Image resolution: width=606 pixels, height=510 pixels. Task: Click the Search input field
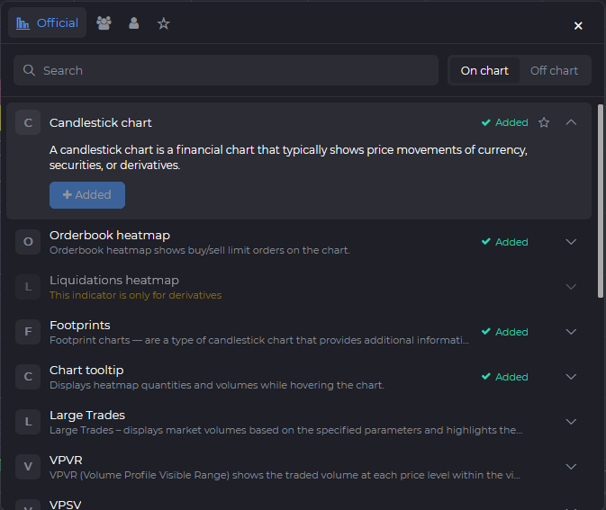click(226, 70)
